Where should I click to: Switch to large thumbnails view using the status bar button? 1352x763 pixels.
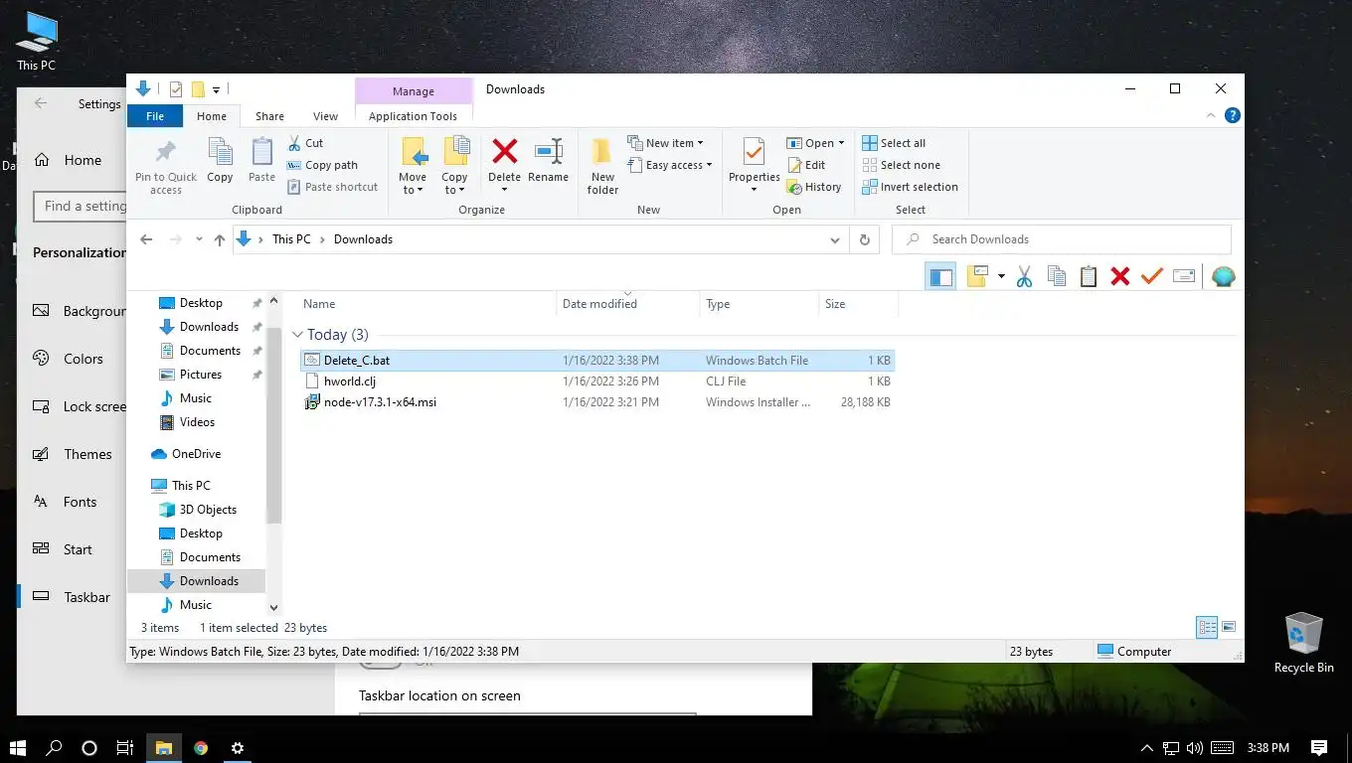tap(1229, 628)
